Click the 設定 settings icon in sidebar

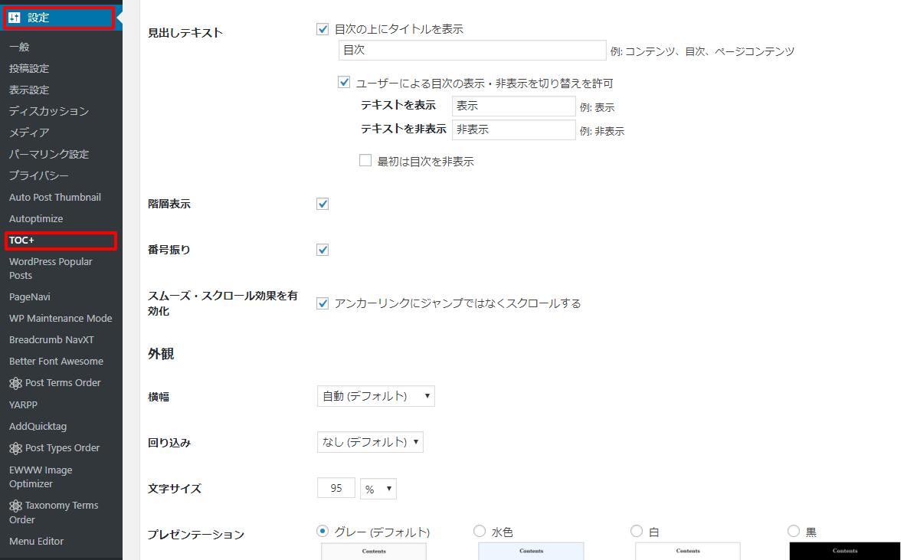pyautogui.click(x=15, y=18)
